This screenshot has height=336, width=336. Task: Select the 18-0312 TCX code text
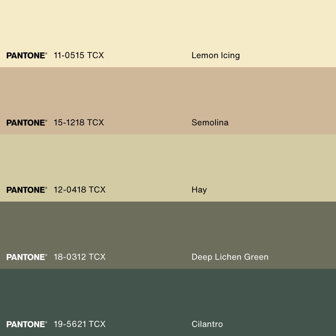[x=79, y=257]
